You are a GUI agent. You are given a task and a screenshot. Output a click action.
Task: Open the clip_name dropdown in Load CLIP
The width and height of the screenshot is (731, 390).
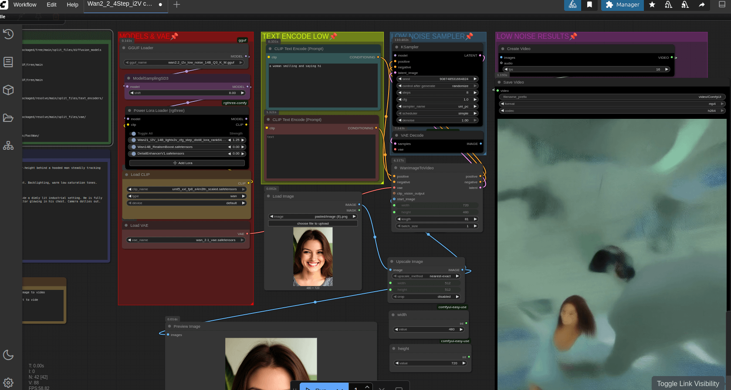[187, 189]
